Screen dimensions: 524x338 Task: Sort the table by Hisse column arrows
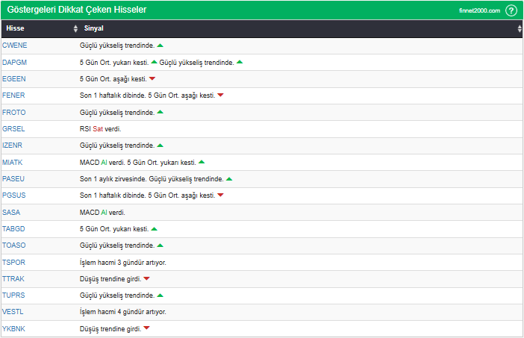click(75, 29)
